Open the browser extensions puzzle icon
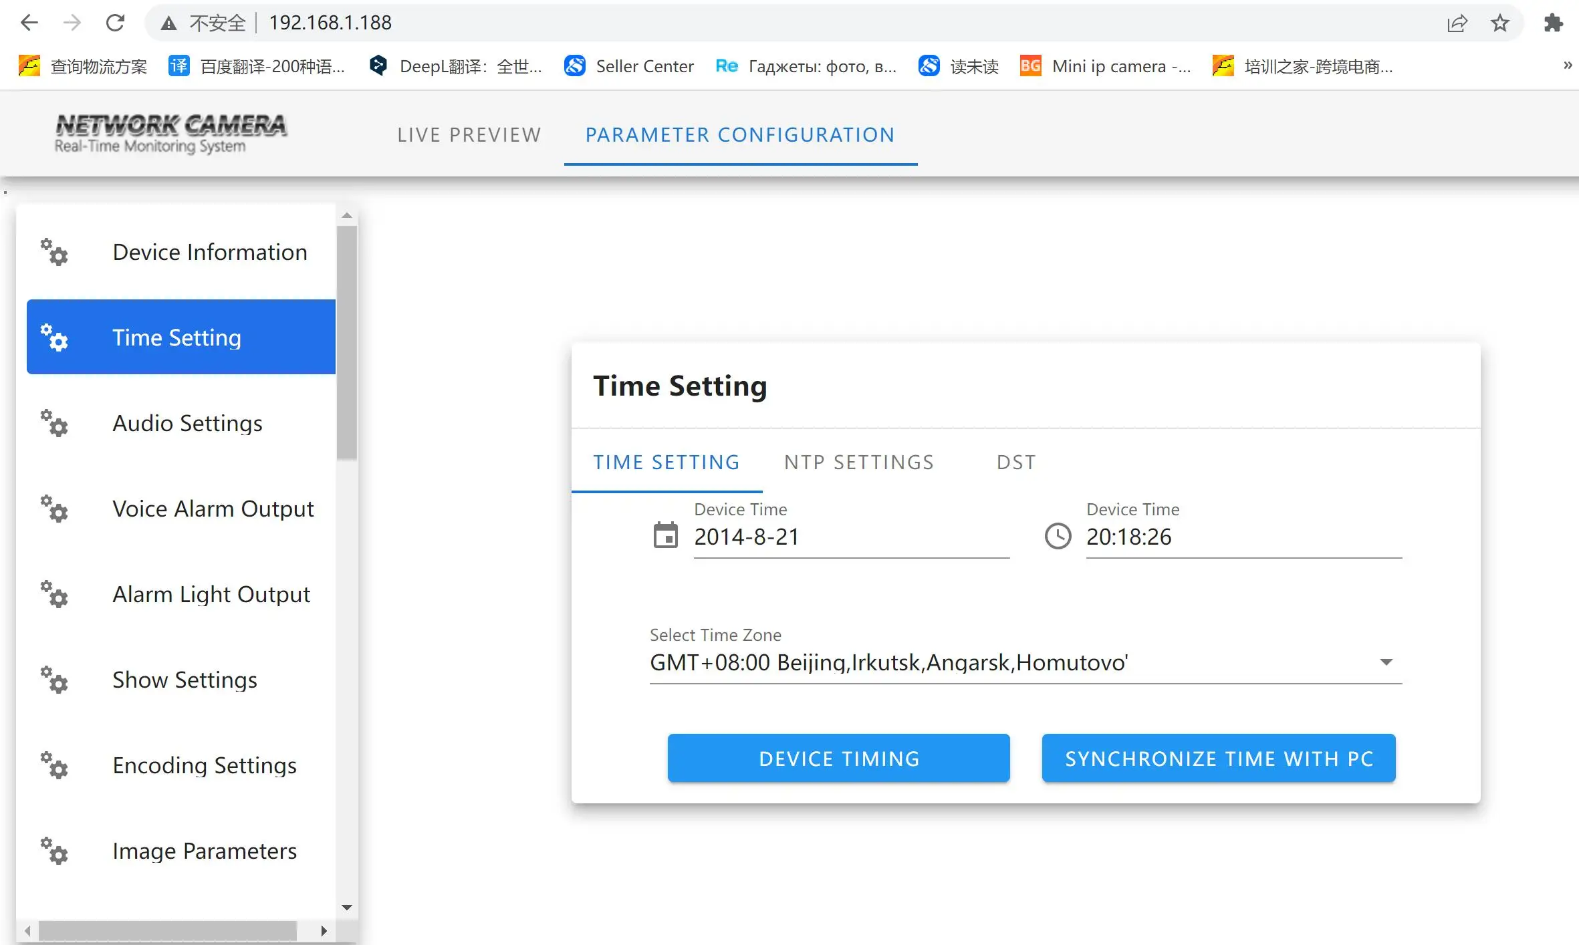This screenshot has height=945, width=1579. tap(1554, 23)
